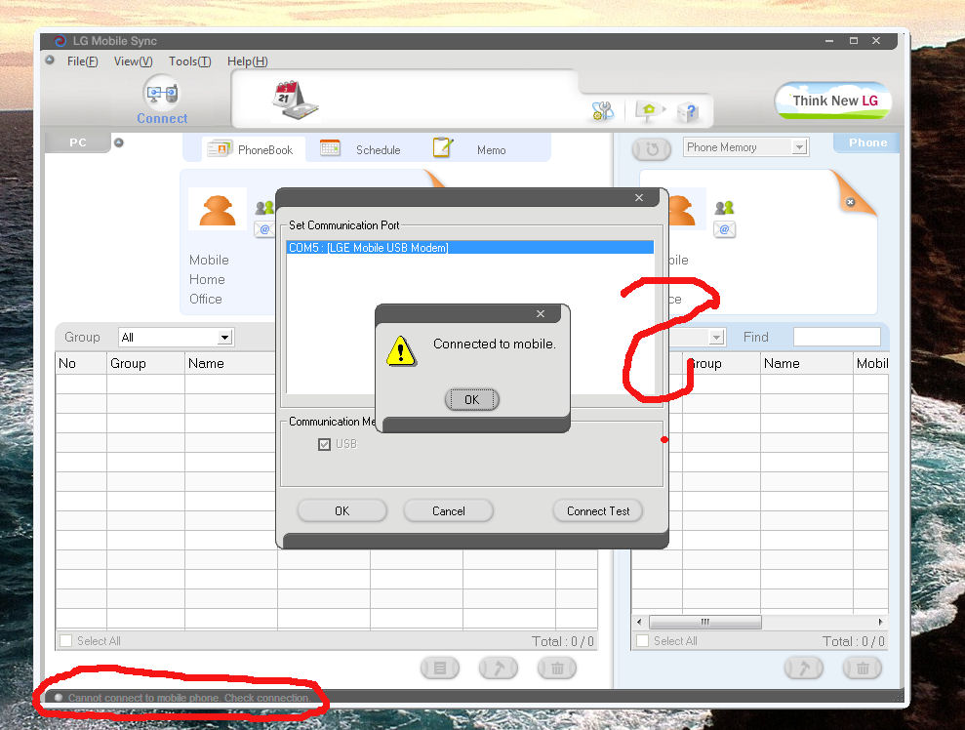Switch to the Schedule tab
This screenshot has height=730, width=965.
361,149
